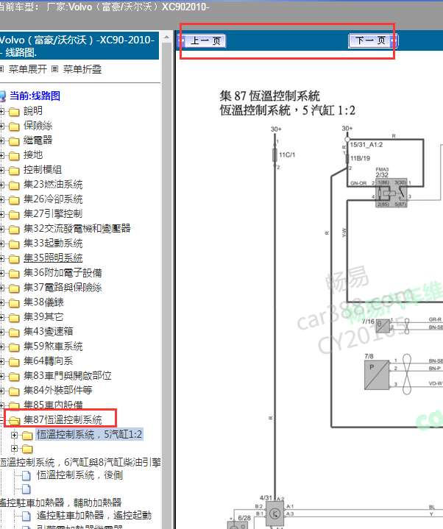Expand the 保險絲 tree node

point(1,126)
